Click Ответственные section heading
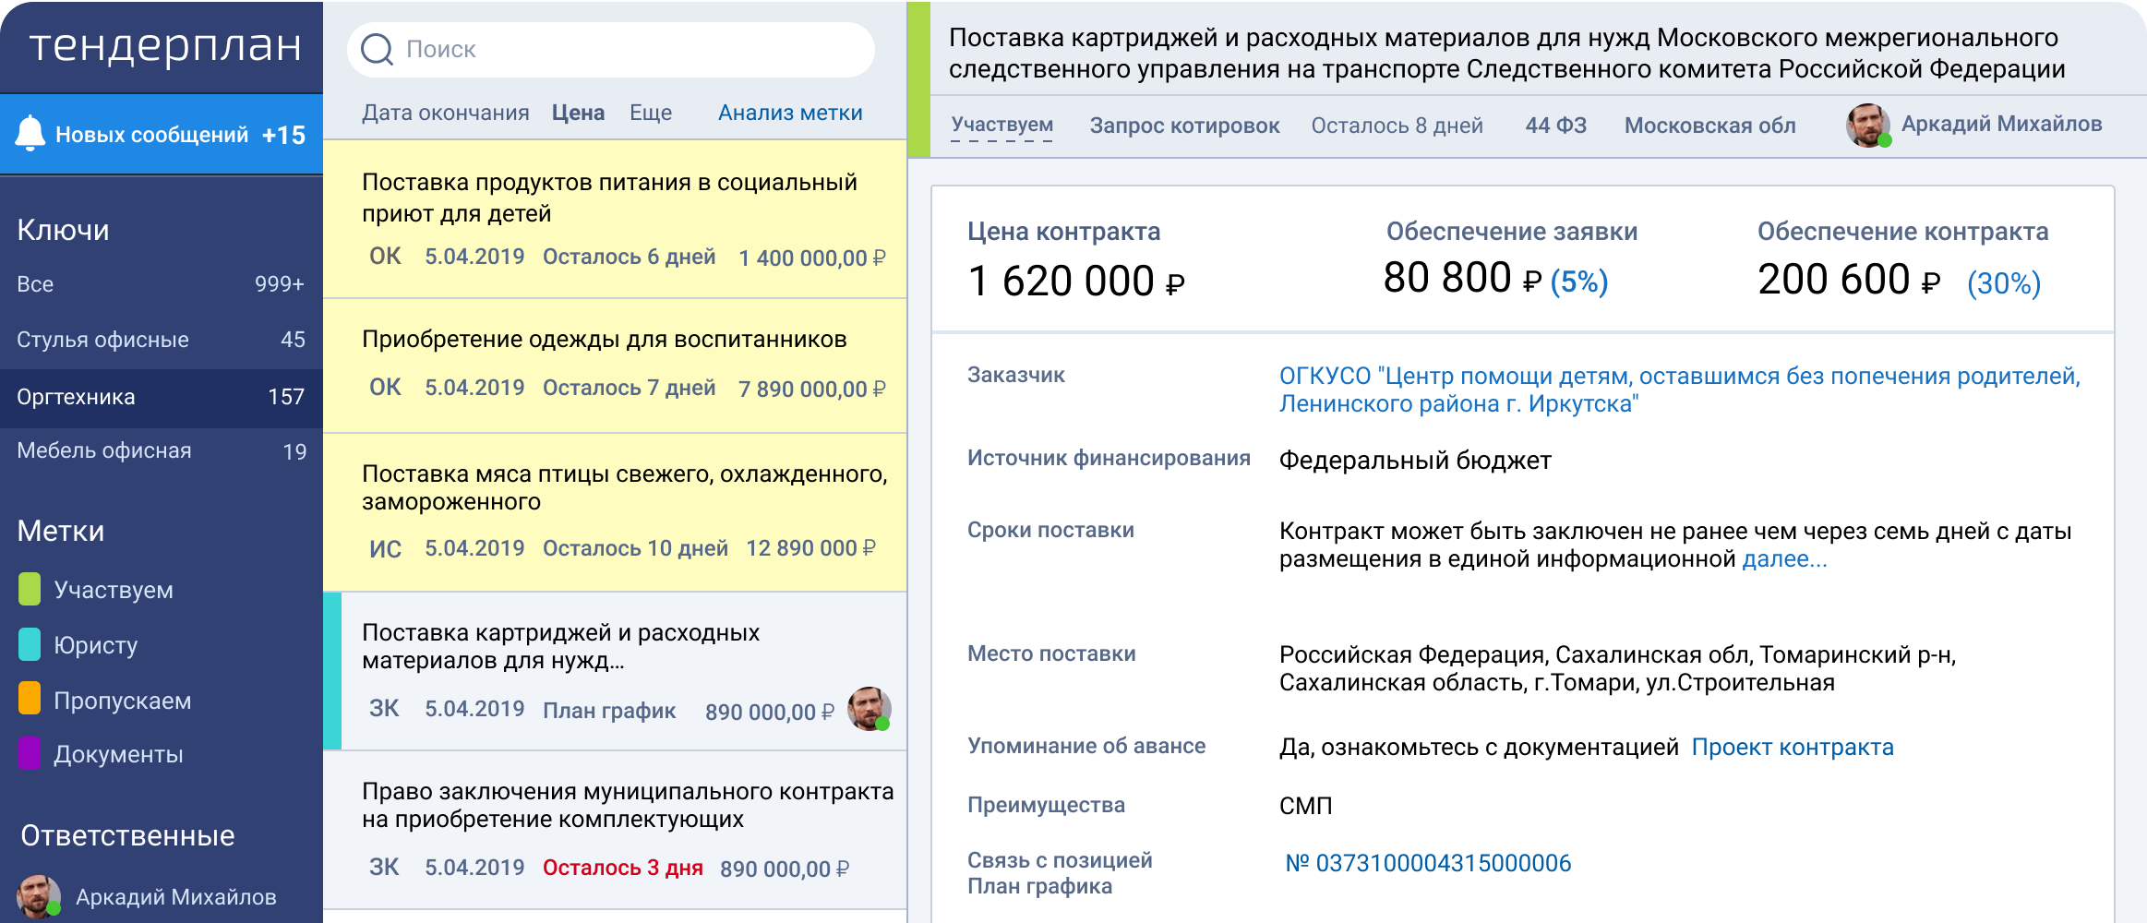Screen dimensions: 2147x923 pyautogui.click(x=127, y=835)
